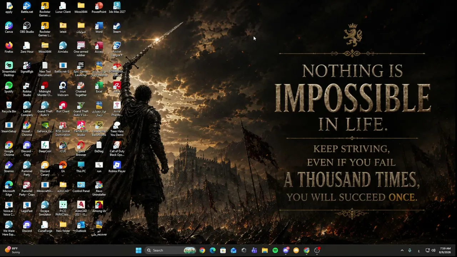Select the PICO PARK Classic icon
Image resolution: width=457 pixels, height=257 pixels.
pos(63,209)
